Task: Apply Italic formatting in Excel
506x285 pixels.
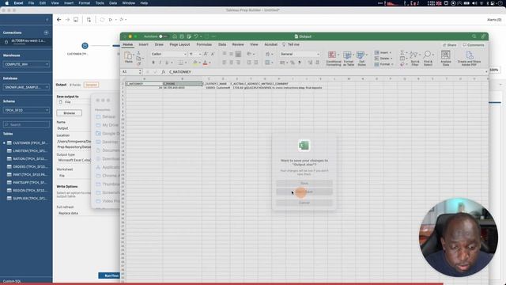Action: 160,63
